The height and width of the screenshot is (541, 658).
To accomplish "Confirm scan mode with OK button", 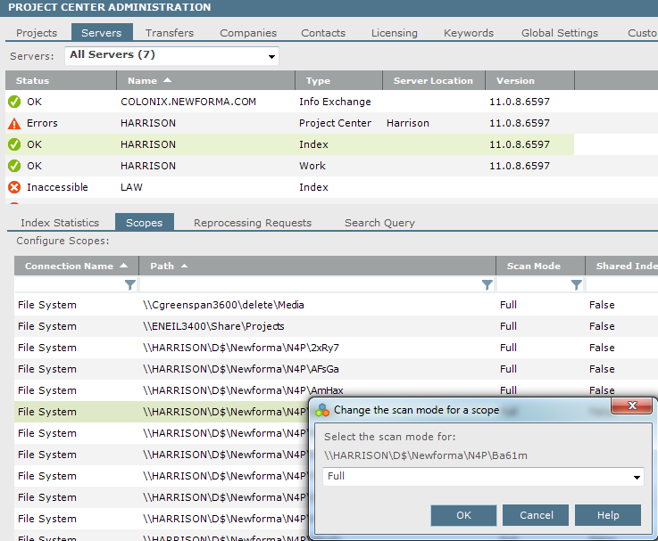I will click(463, 515).
